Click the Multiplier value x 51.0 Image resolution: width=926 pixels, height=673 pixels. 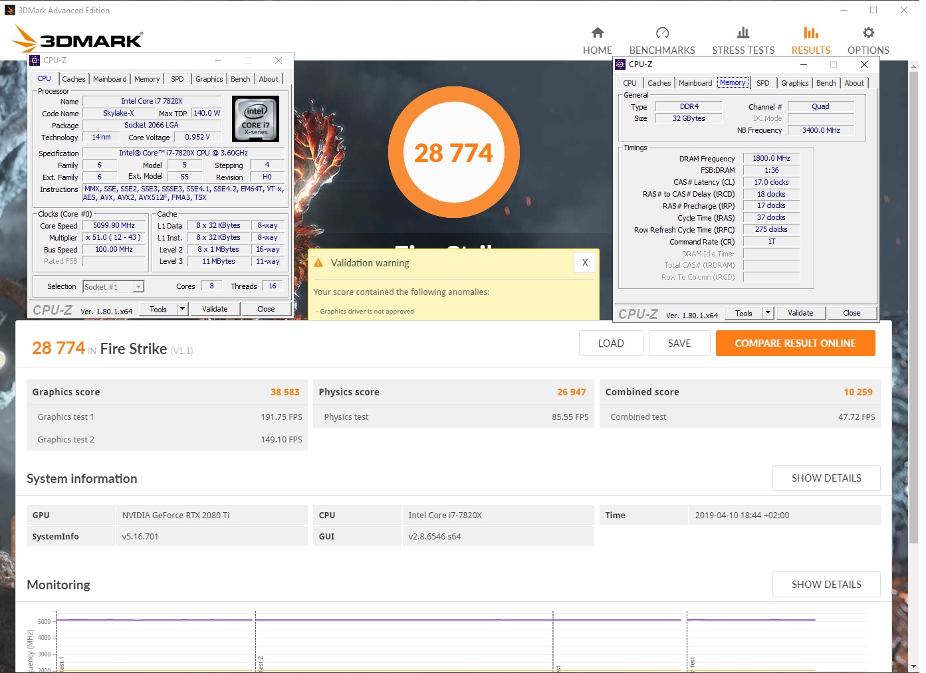click(x=114, y=238)
